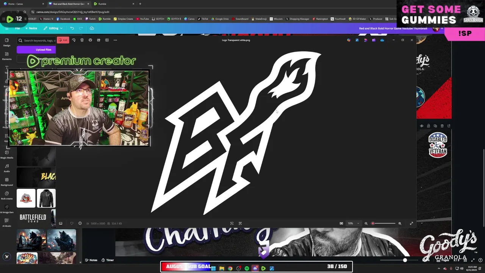The height and width of the screenshot is (273, 485).
Task: Open the Facebook bookmark
Action: point(63,19)
